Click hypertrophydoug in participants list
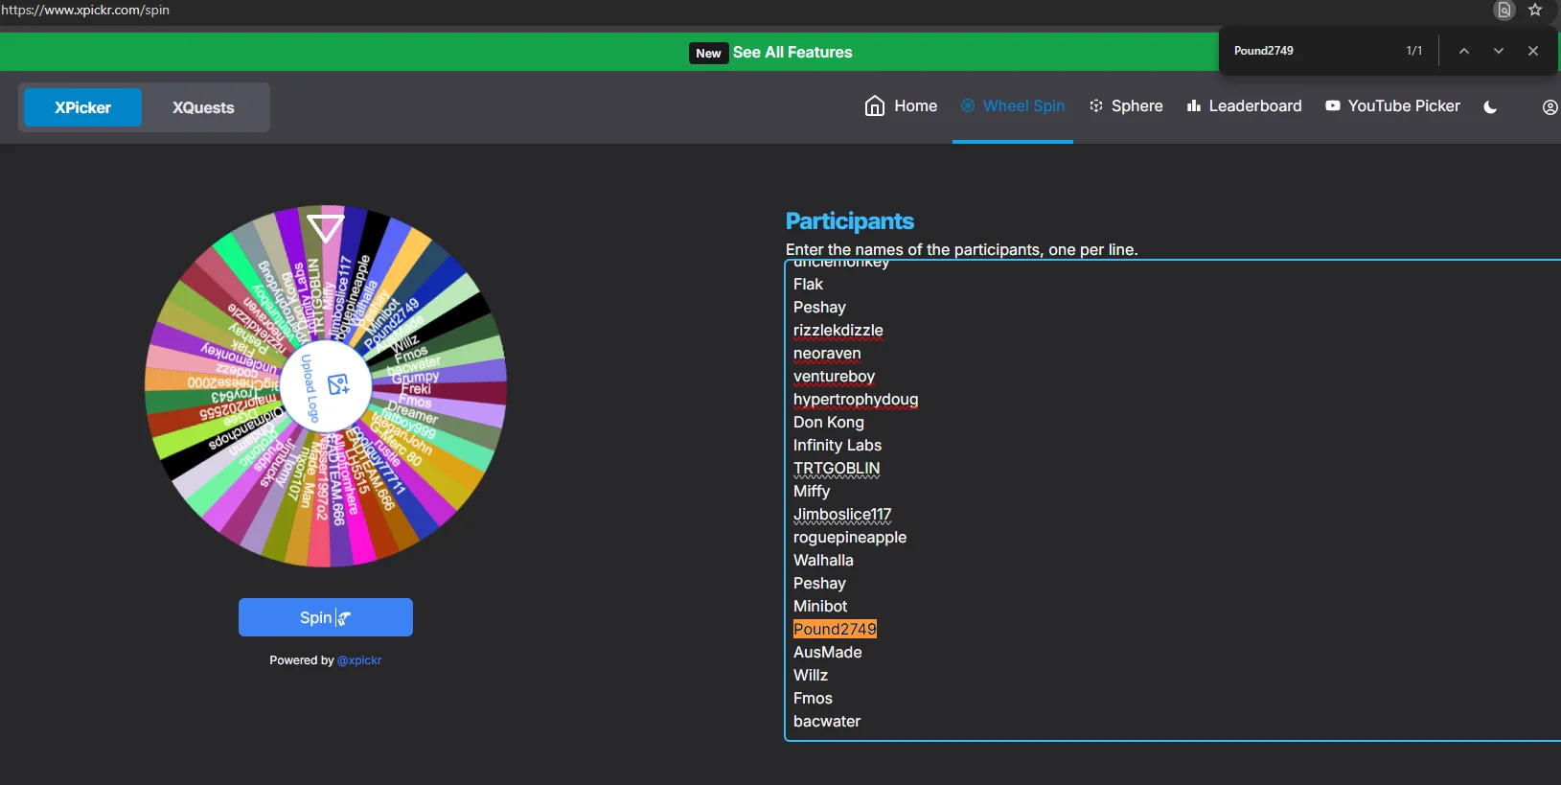 856,399
